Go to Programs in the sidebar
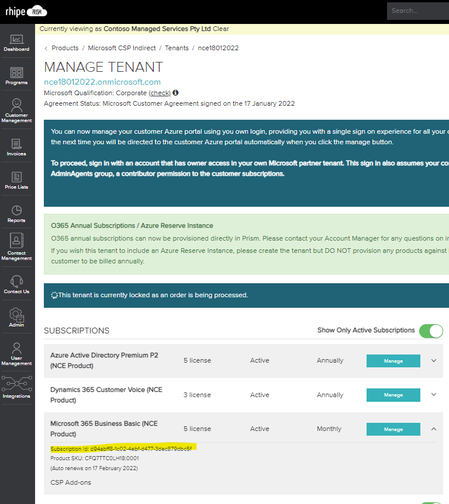The height and width of the screenshot is (504, 449). pos(16,76)
